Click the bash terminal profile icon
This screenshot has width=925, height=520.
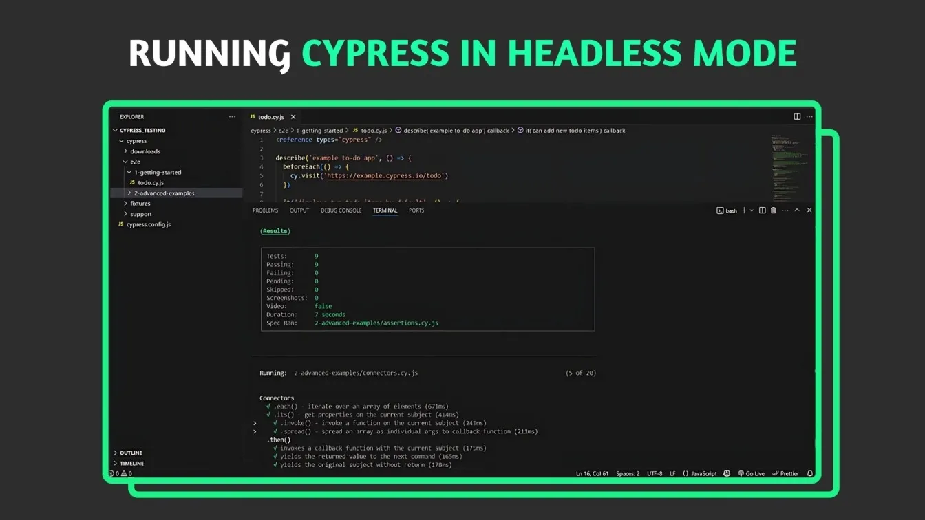click(720, 210)
